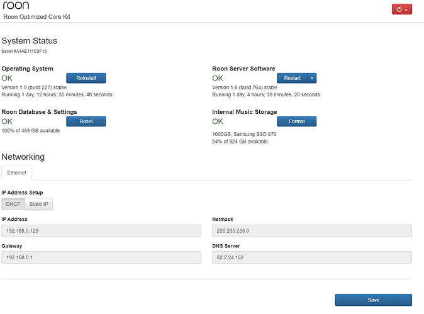Choose DHCP for IP Address Setup
Screen dimensions: 424x314
13,205
